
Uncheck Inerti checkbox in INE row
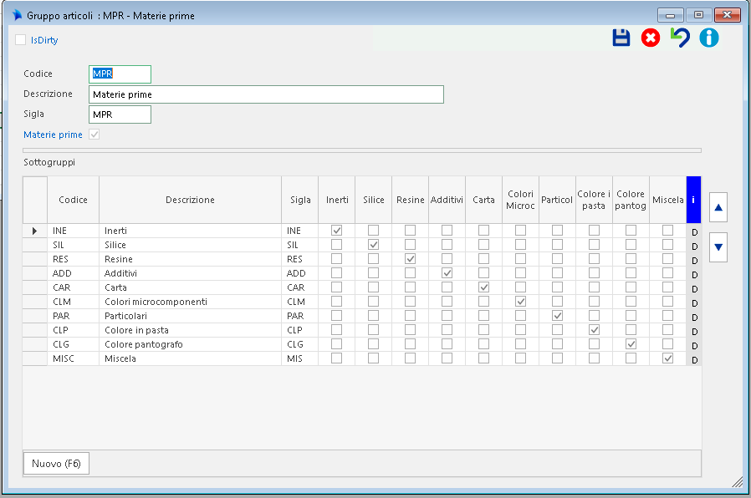[337, 231]
